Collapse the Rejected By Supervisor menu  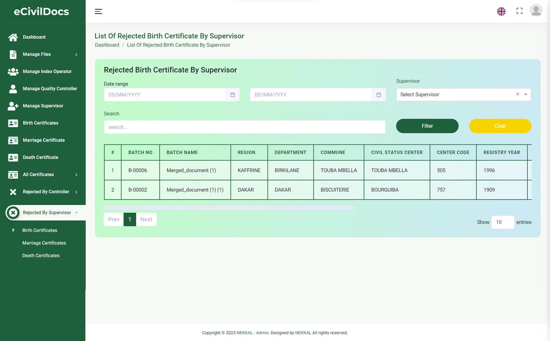[47, 212]
